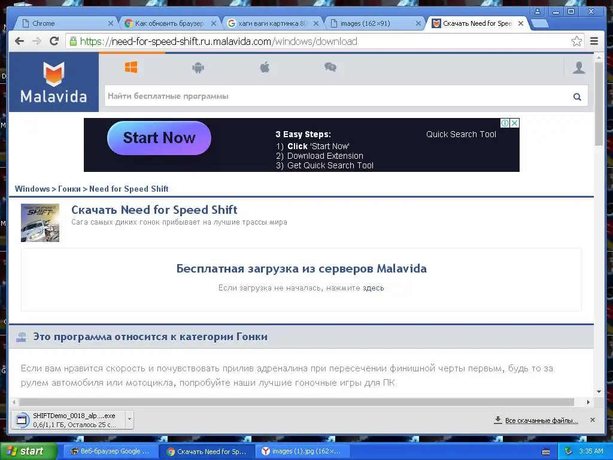Click the Start Now ad button
Image resolution: width=613 pixels, height=460 pixels.
159,138
